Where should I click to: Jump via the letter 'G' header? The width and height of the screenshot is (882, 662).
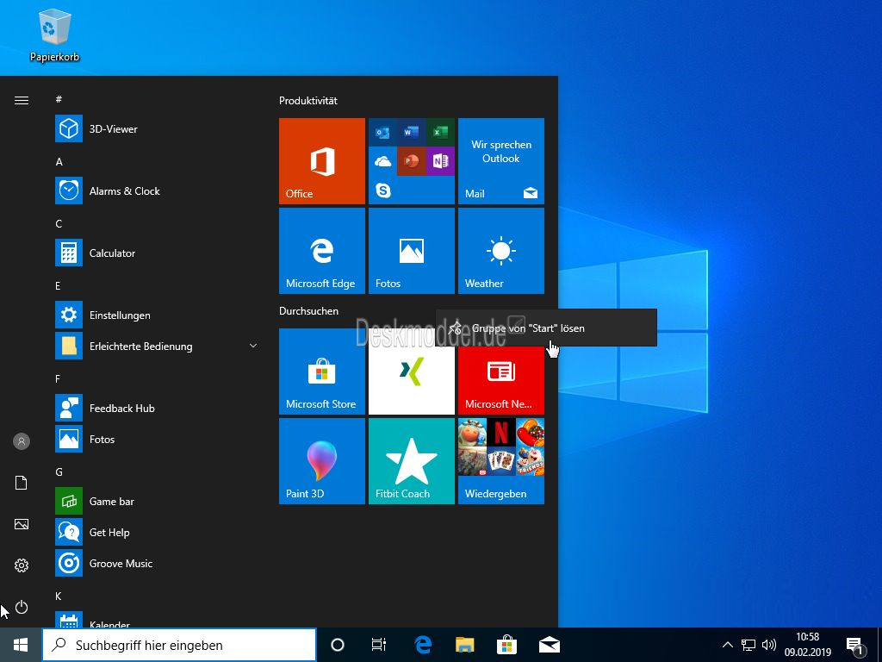(59, 472)
